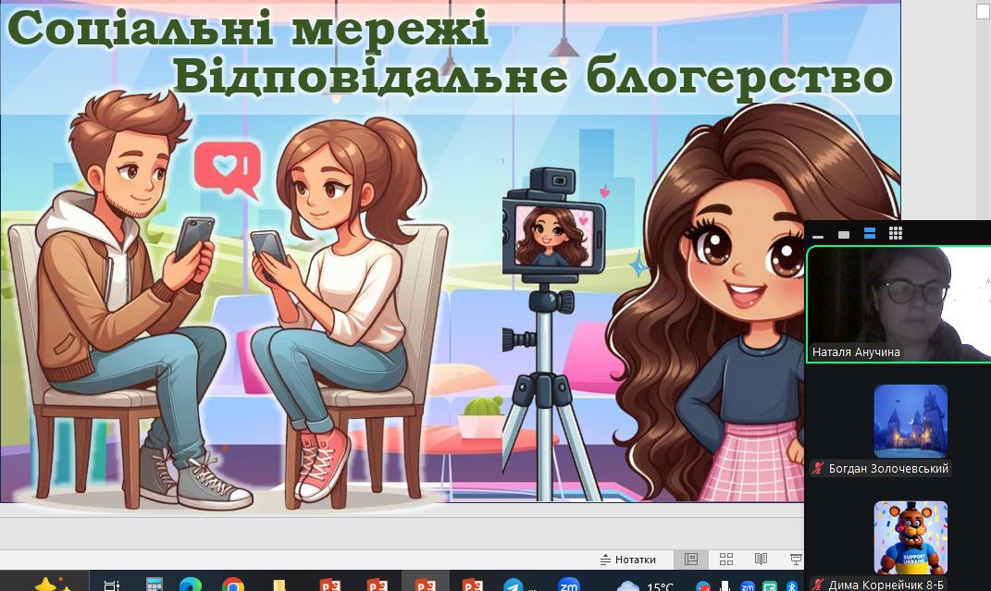This screenshot has width=991, height=591.
Task: Select Наталя Анучина video tile
Action: click(898, 304)
